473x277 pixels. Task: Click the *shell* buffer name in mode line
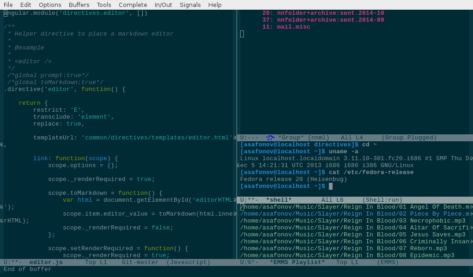tap(279, 200)
